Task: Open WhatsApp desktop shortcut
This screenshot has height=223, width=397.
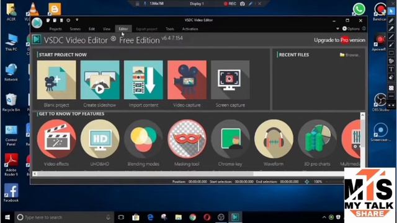Action: point(359,9)
